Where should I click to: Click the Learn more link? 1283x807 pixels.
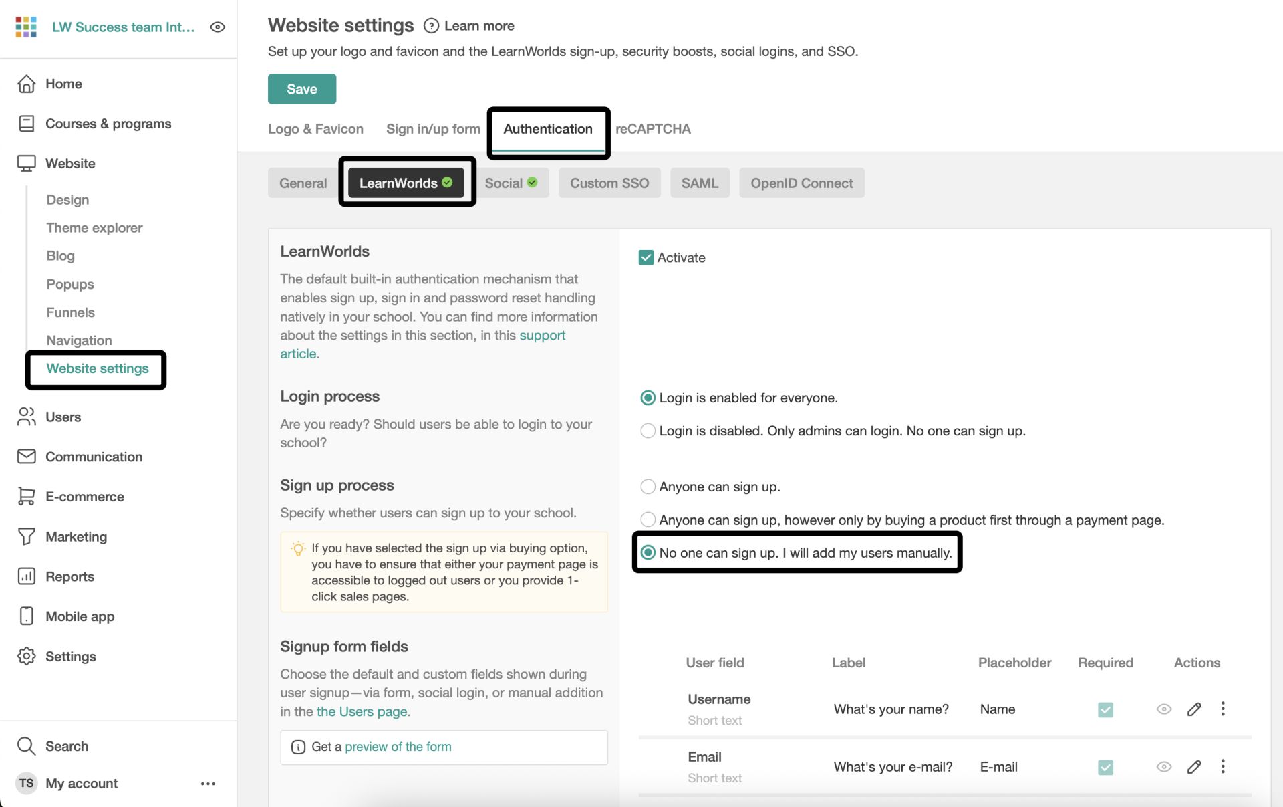pyautogui.click(x=479, y=26)
